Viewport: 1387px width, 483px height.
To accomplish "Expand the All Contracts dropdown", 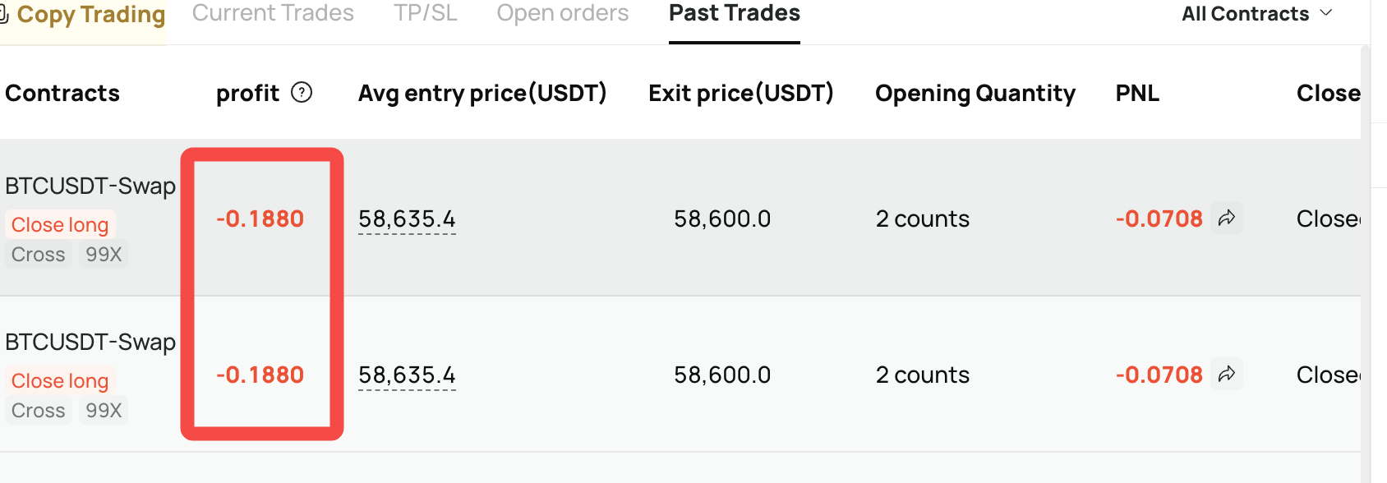I will coord(1257,14).
